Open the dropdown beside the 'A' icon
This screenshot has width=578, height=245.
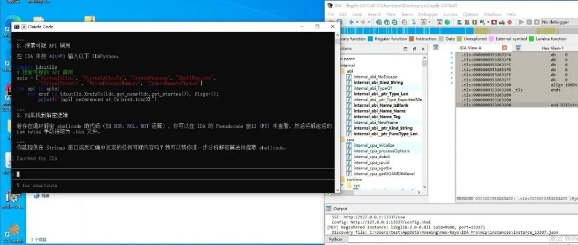click(429, 22)
